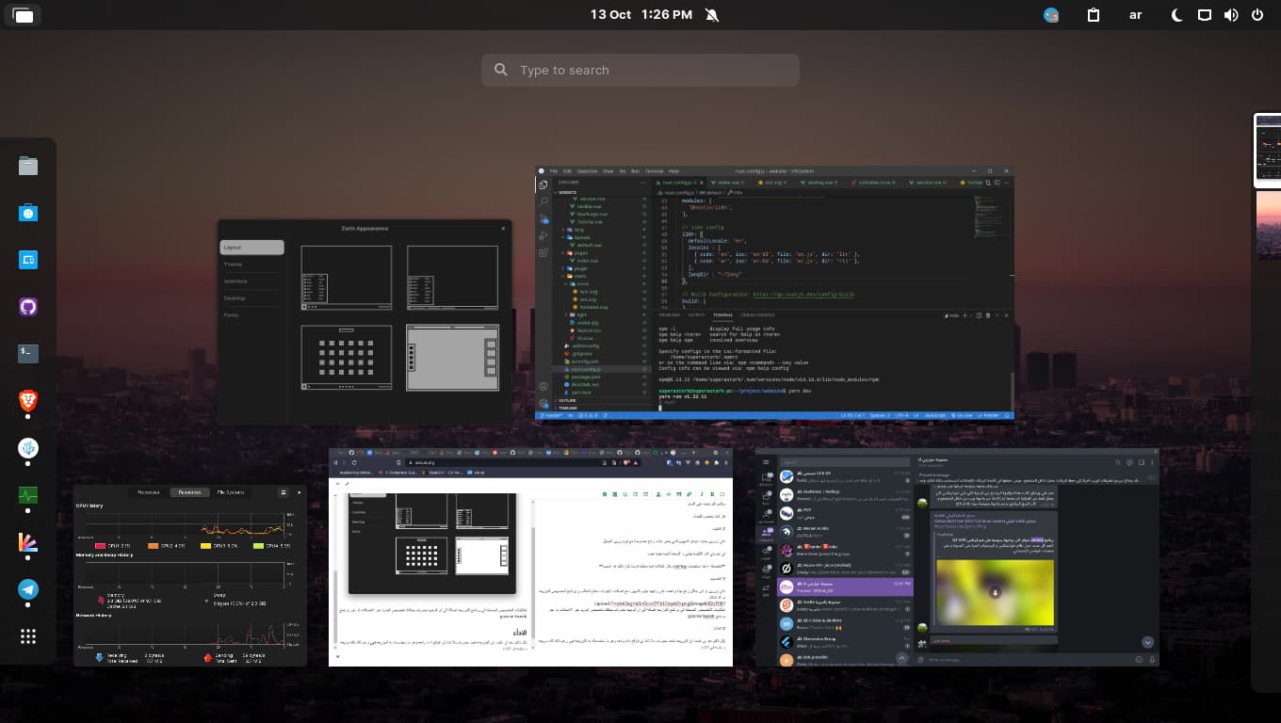
Task: Open the date and time menu
Action: (x=640, y=15)
